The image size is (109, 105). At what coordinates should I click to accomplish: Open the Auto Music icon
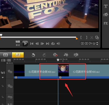click(76, 55)
